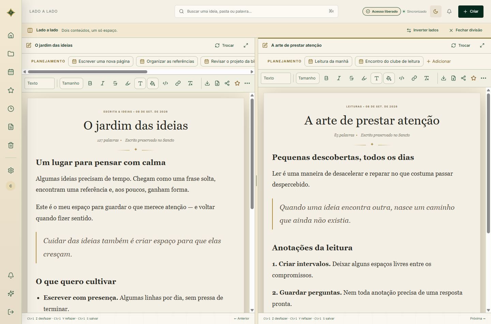This screenshot has height=324, width=491.
Task: Toggle highlighter in left pane toolbar
Action: point(128,83)
